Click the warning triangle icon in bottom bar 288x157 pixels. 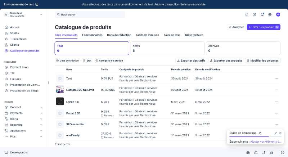[256, 152]
